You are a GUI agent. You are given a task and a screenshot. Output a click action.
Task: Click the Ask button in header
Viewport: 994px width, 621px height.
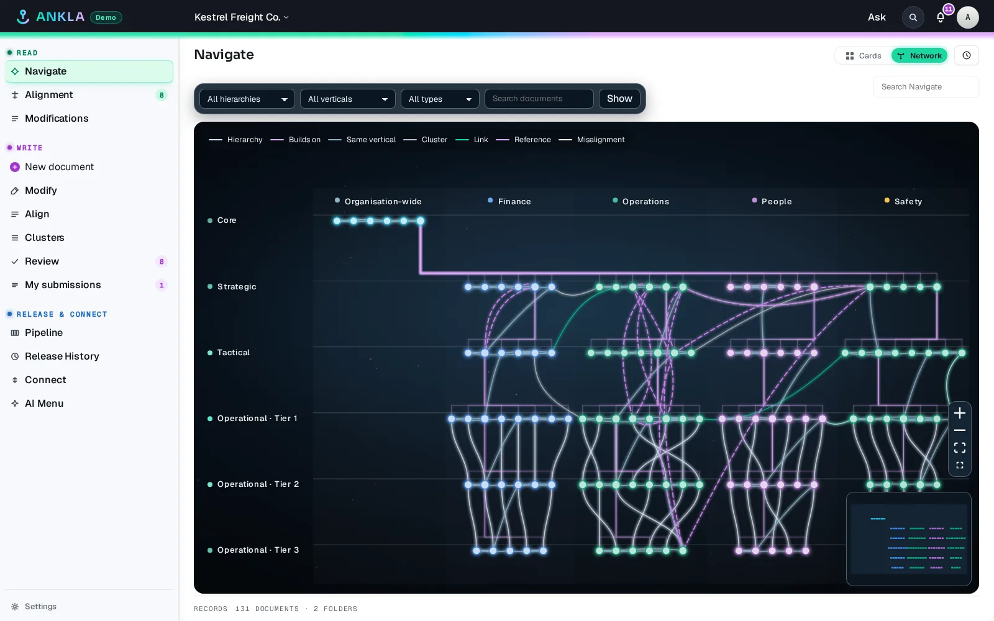point(877,17)
